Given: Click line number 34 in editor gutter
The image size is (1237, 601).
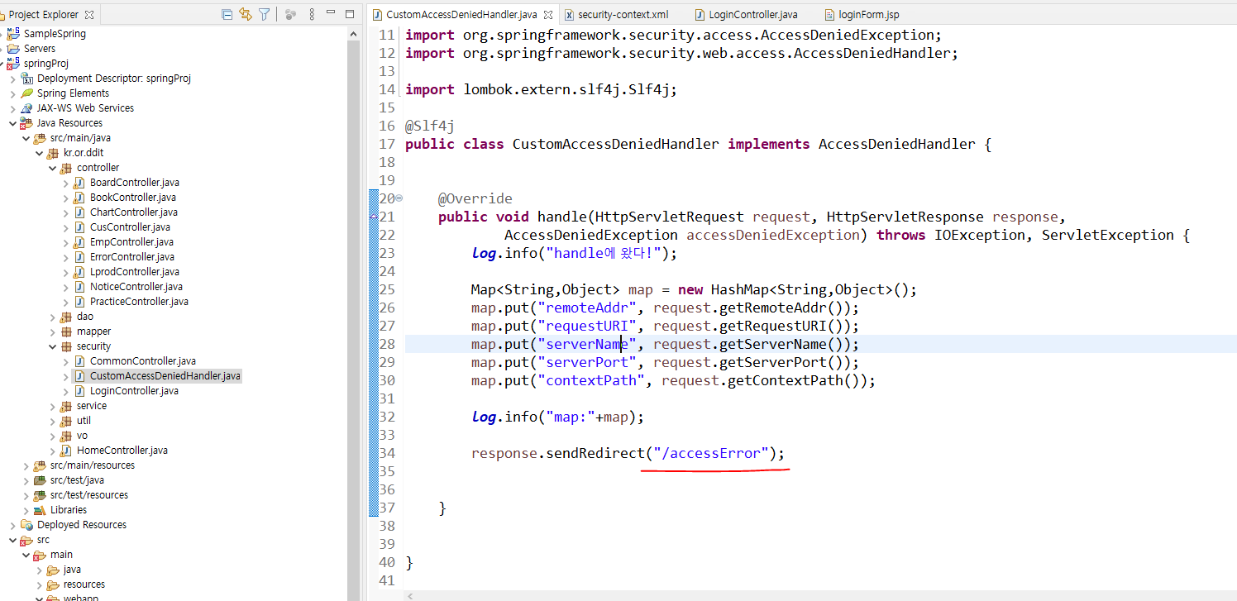Looking at the screenshot, I should 386,453.
